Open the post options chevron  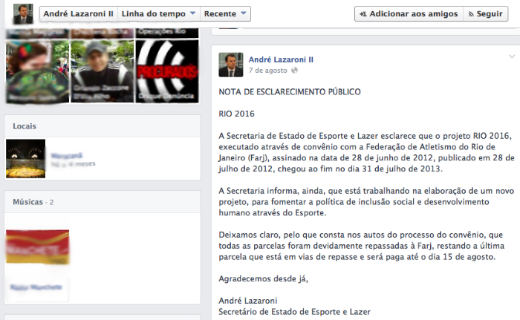tap(512, 56)
